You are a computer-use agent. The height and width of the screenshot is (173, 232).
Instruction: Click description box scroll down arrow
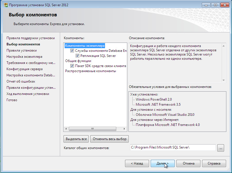click(x=224, y=80)
